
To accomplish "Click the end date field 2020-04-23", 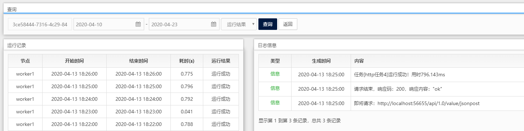I will click(184, 24).
